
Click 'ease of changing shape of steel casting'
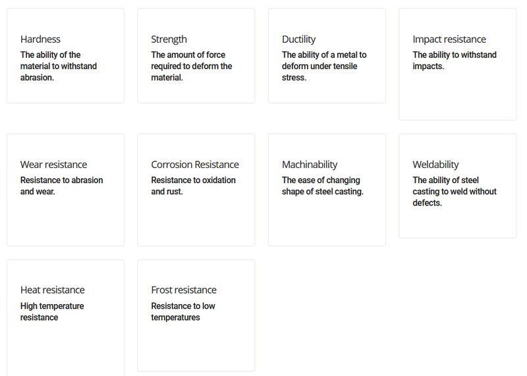pos(323,186)
